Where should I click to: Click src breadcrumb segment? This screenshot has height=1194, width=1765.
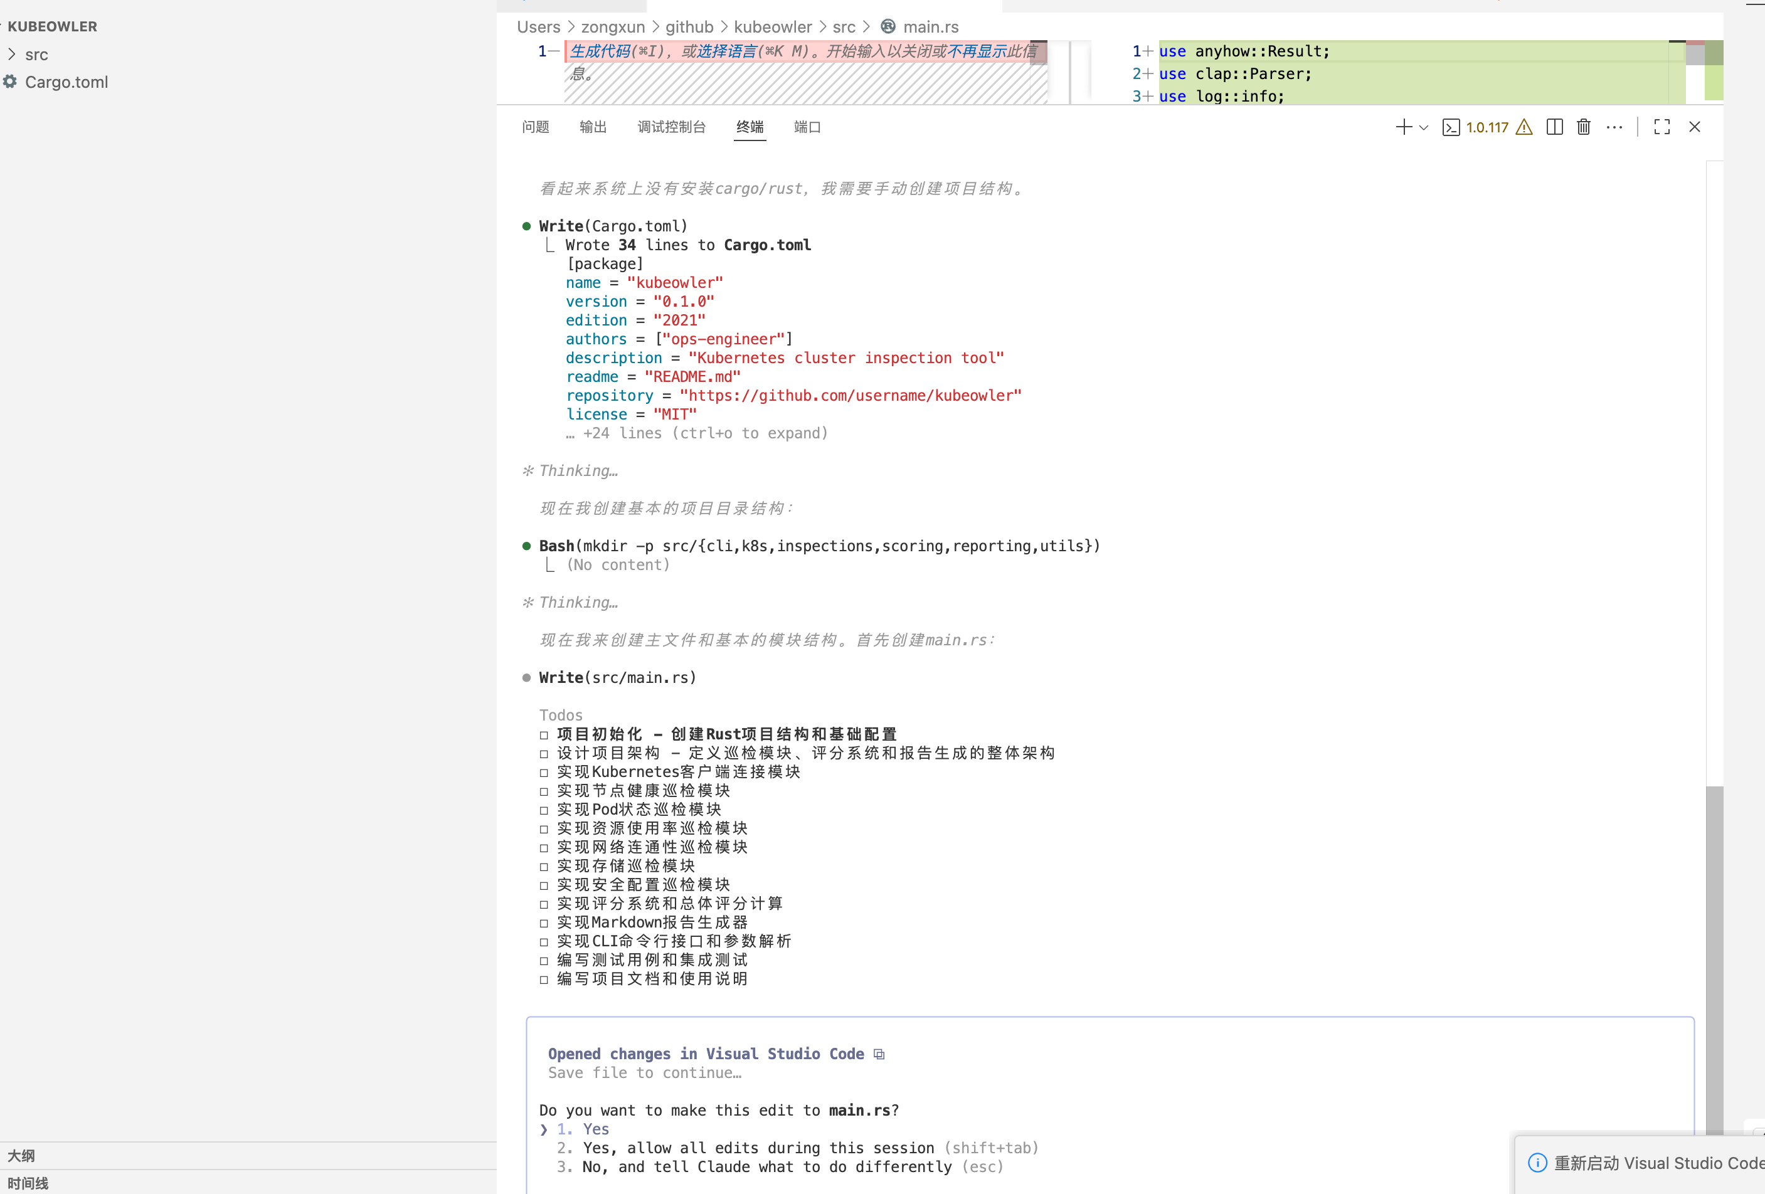[844, 26]
